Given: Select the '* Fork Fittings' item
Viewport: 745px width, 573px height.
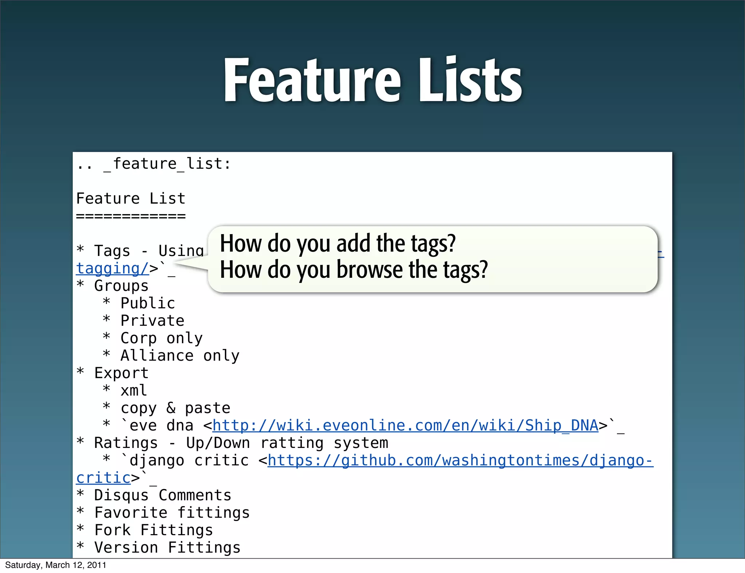Looking at the screenshot, I should (144, 530).
